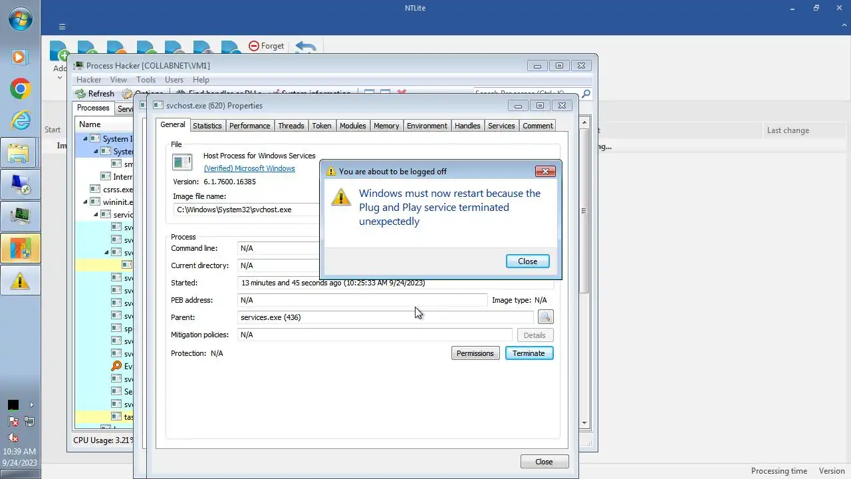Viewport: 851px width, 479px height.
Task: Open Internet Explorer from taskbar
Action: pos(20,120)
